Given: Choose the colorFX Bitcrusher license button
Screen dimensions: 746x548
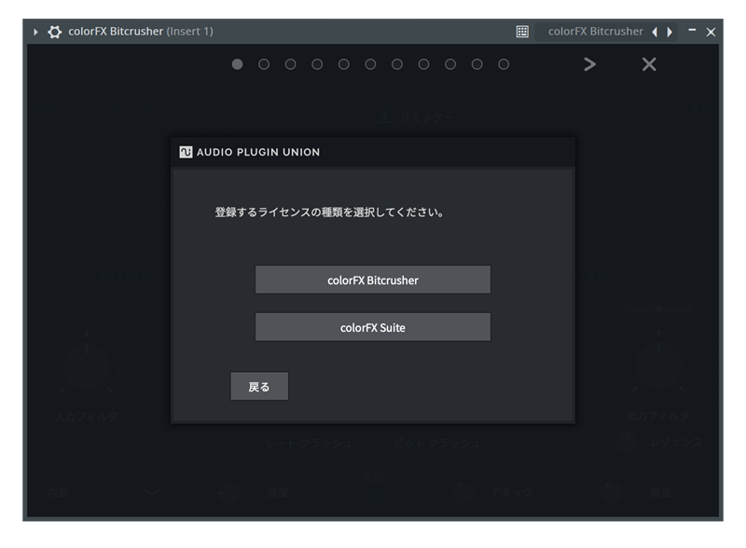Looking at the screenshot, I should [372, 280].
